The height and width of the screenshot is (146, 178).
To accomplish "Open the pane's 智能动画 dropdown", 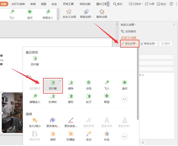I will [149, 44].
